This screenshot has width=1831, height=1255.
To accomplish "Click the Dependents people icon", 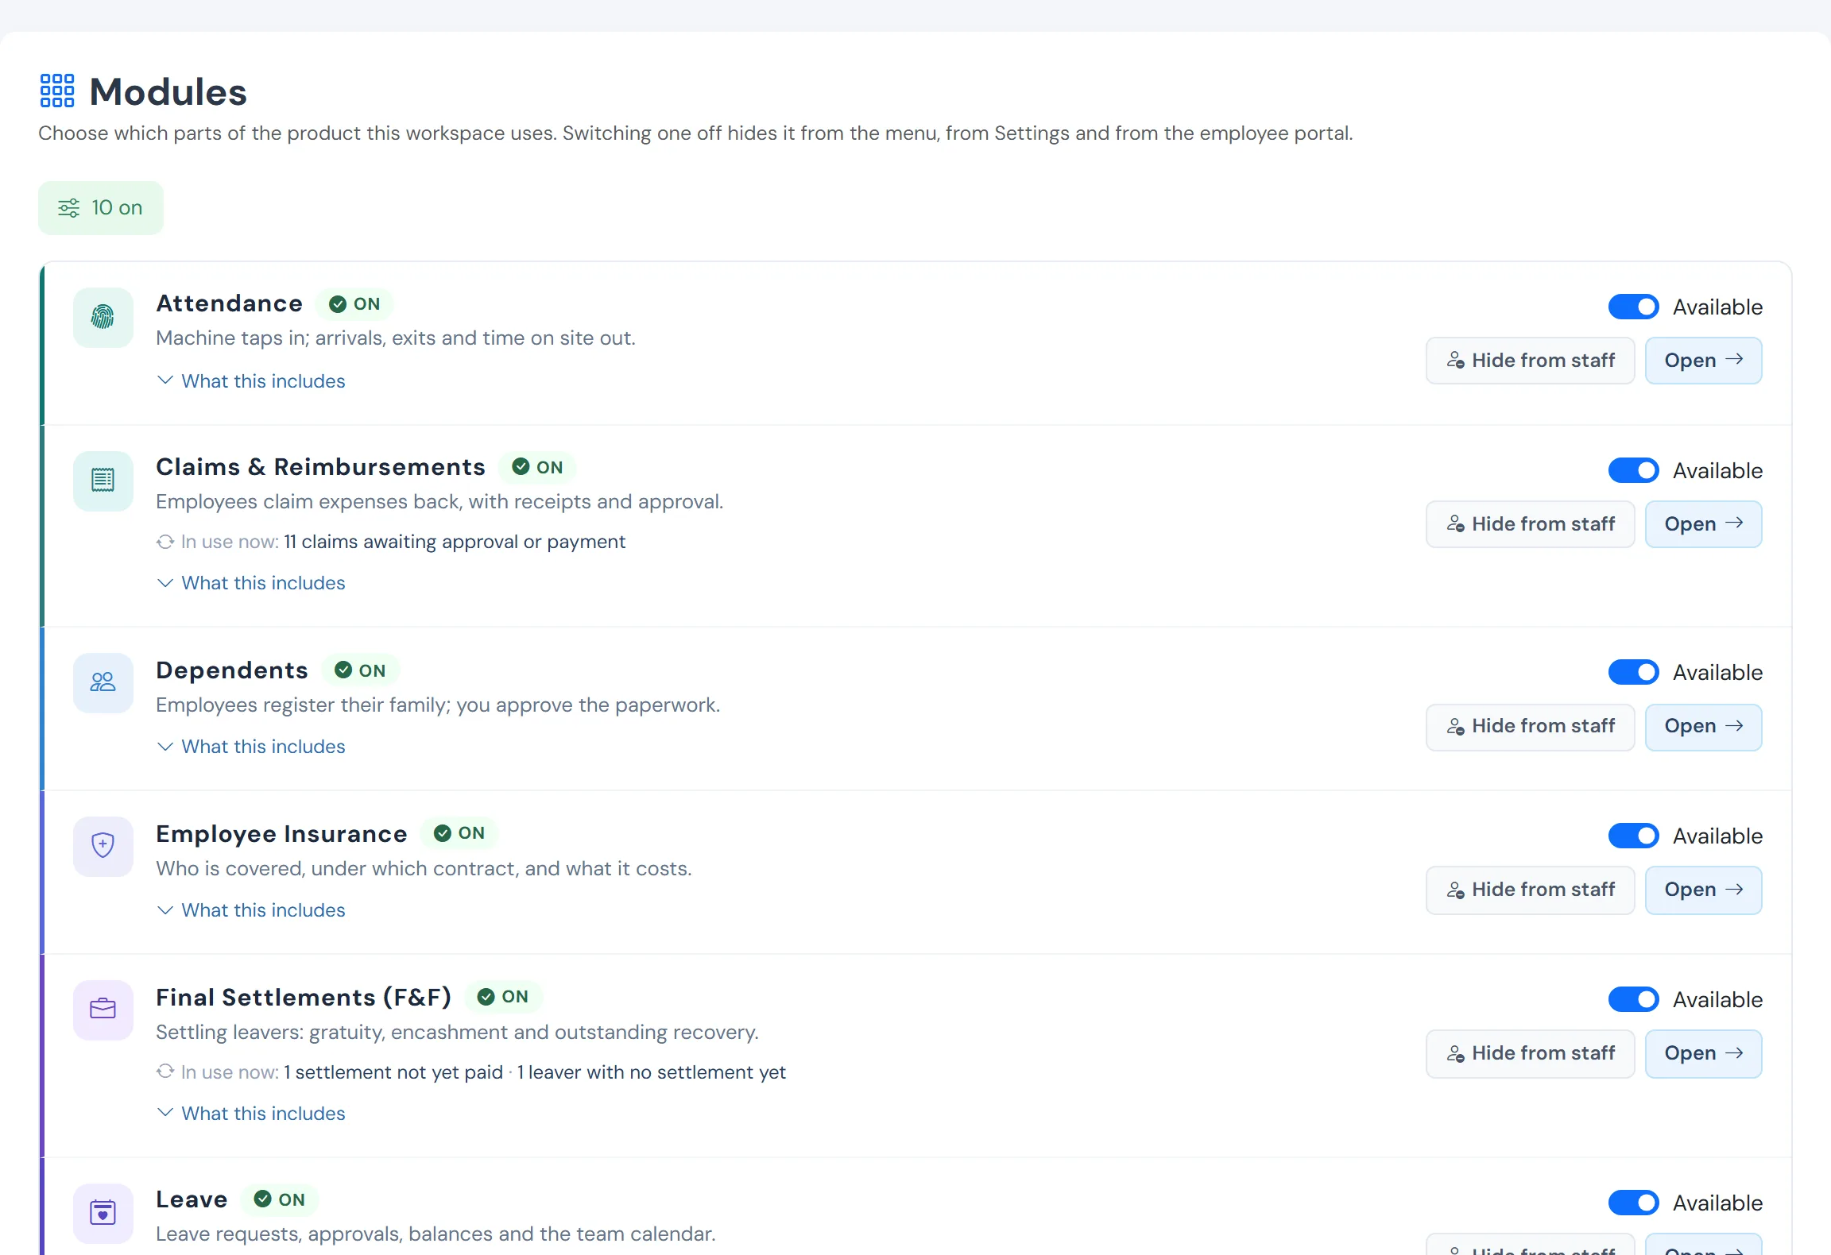I will coord(103,683).
